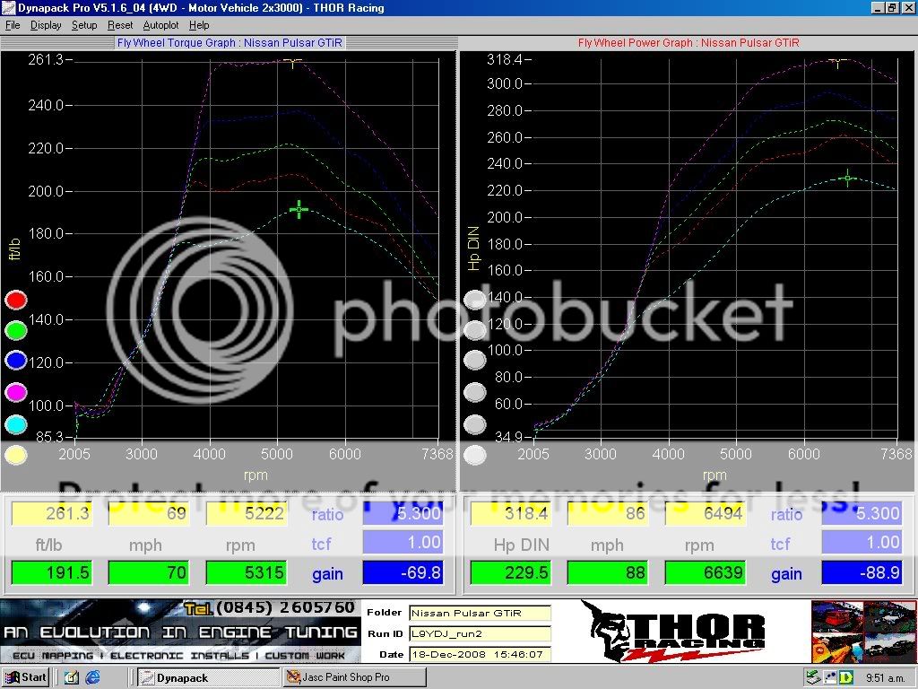Click grey run circle beside 120.0 on power graph

point(475,330)
